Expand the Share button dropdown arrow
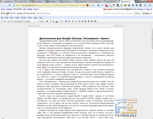The image size is (153, 119). pos(151,13)
